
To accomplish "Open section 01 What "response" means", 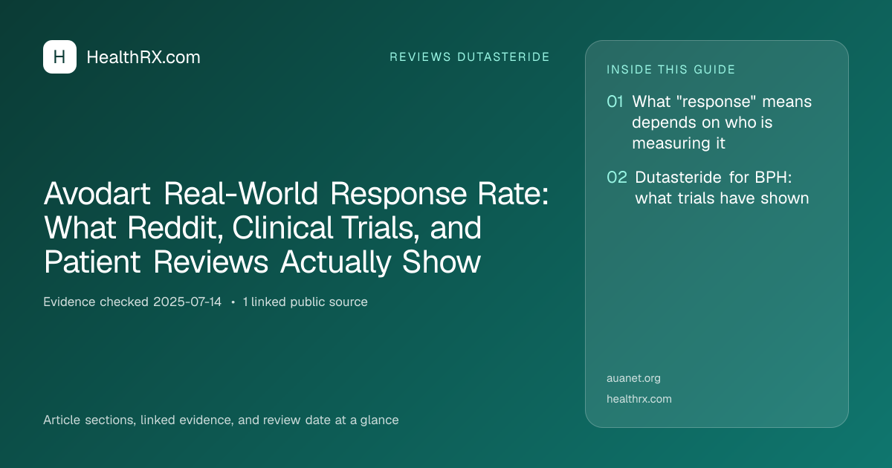I will pyautogui.click(x=709, y=123).
